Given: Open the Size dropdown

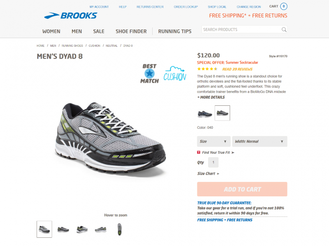Looking at the screenshot, I should tap(213, 141).
